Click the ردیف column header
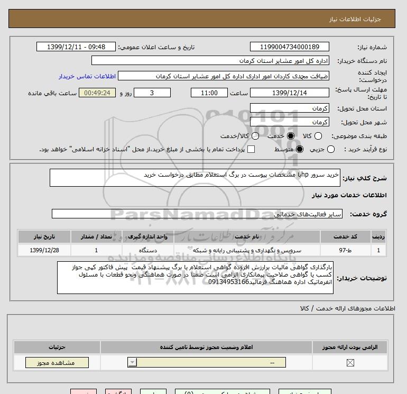 378,236
